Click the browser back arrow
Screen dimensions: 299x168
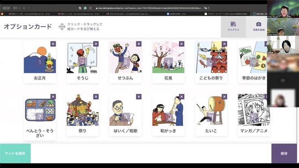click(x=24, y=8)
